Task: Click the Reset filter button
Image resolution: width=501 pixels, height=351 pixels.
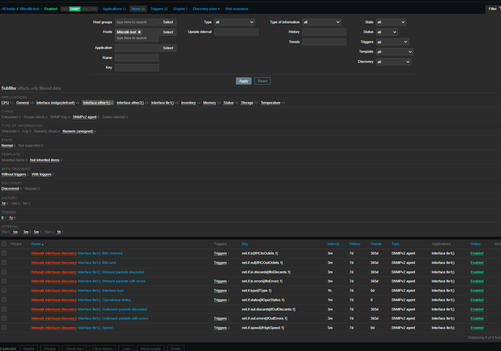Action: [262, 81]
